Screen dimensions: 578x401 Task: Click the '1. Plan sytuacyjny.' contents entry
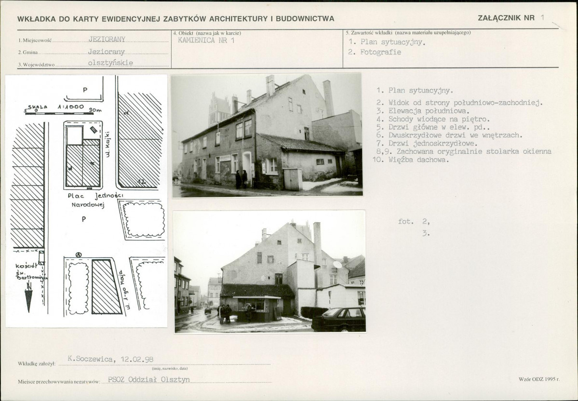(387, 42)
